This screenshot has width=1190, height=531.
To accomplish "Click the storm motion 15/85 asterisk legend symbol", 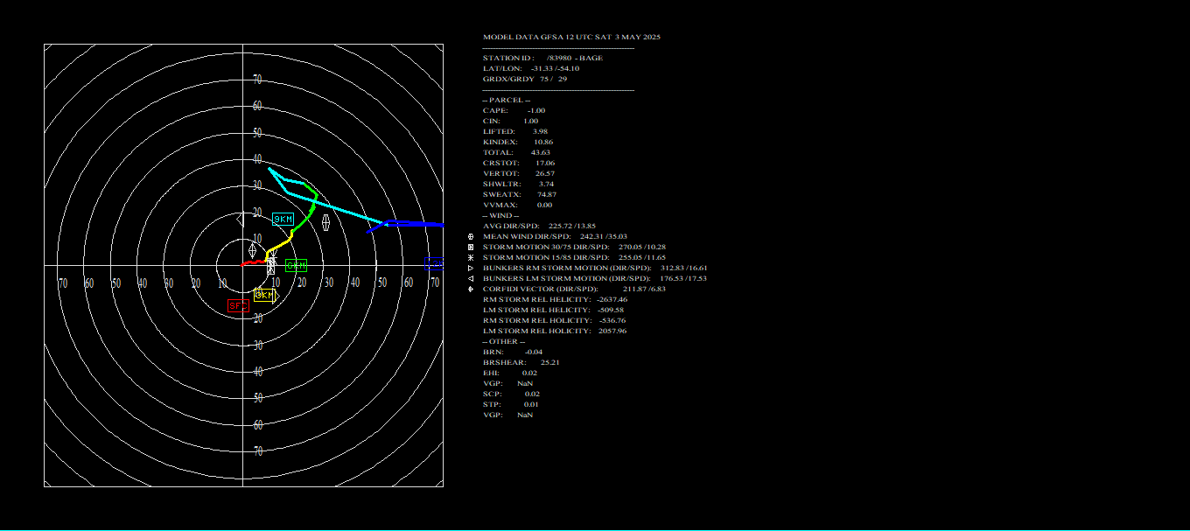I will [472, 257].
